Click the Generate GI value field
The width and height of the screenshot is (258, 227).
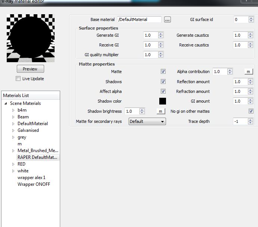[151, 35]
